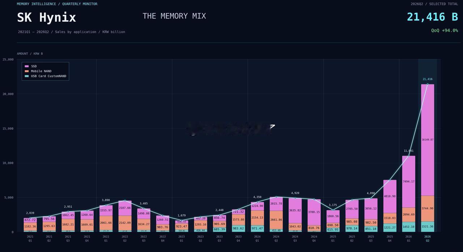Click the 21,416 total line point label
Image resolution: width=463 pixels, height=252 pixels.
coord(428,79)
